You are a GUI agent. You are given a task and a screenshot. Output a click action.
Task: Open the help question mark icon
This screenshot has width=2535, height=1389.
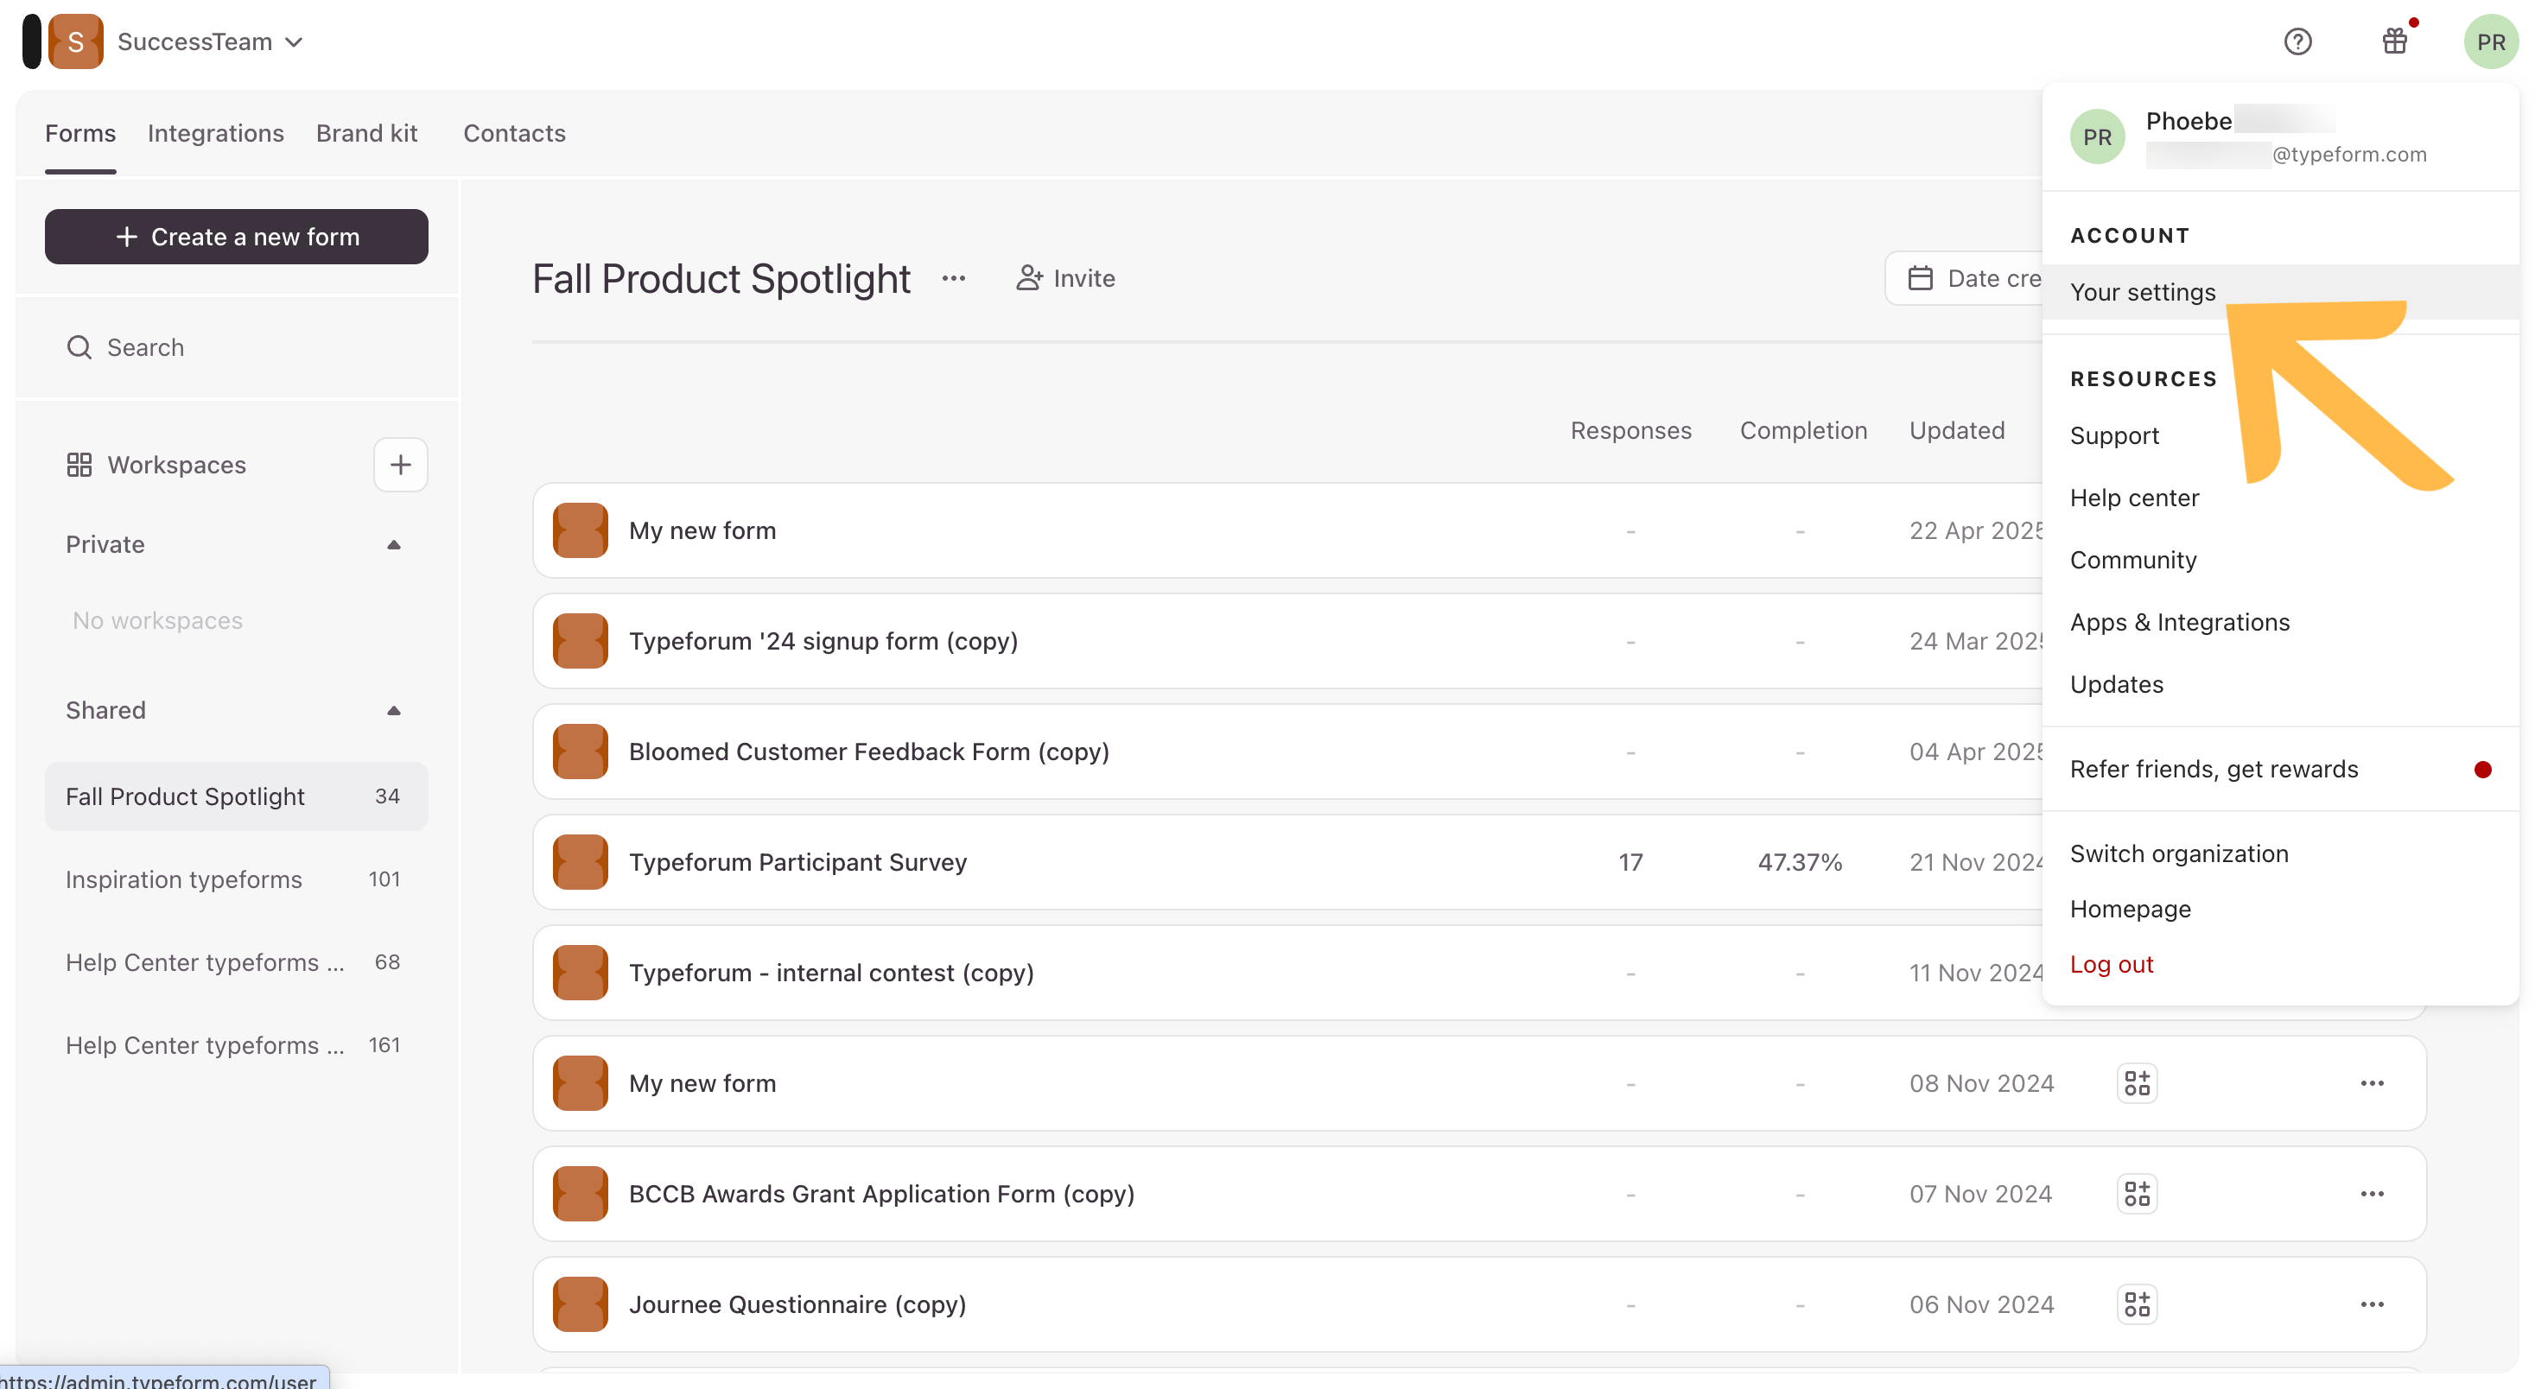[x=2298, y=41]
